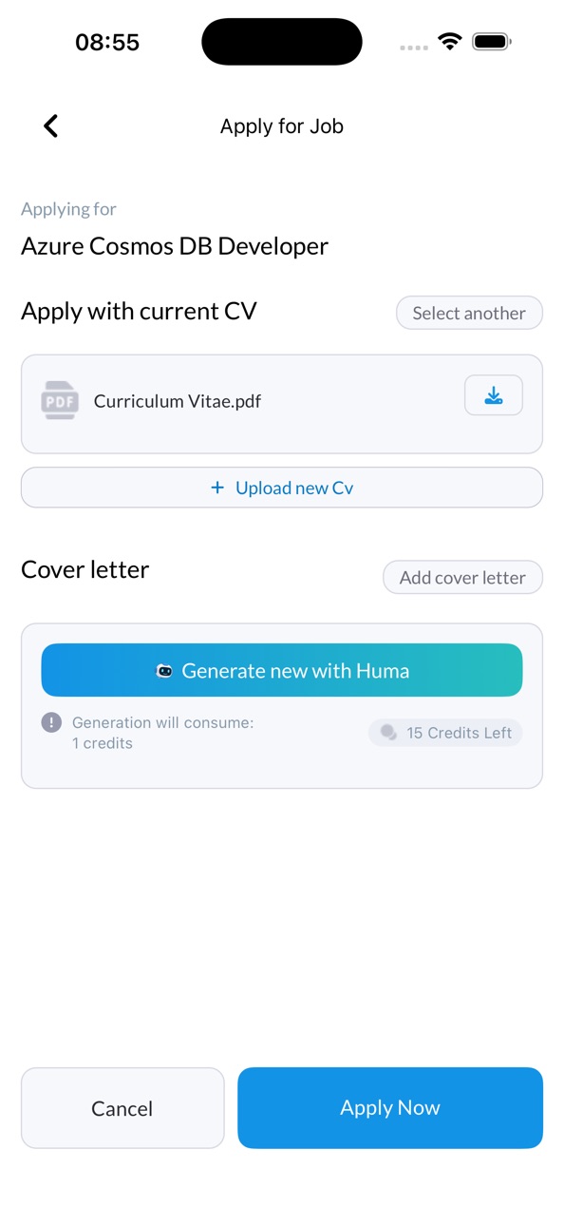Click the credits coin icon
564x1226 pixels.
click(388, 733)
